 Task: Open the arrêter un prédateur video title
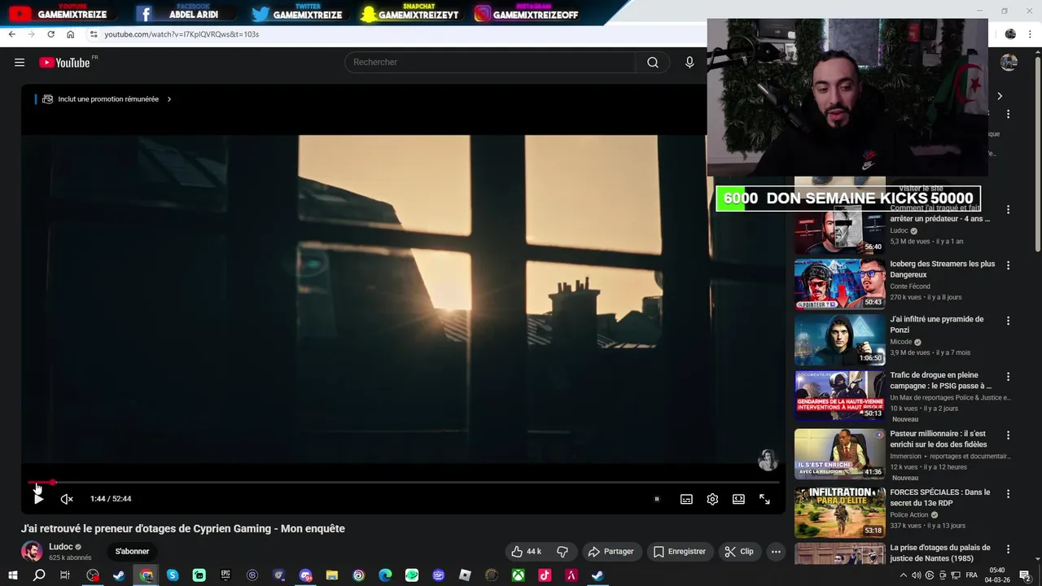click(939, 213)
